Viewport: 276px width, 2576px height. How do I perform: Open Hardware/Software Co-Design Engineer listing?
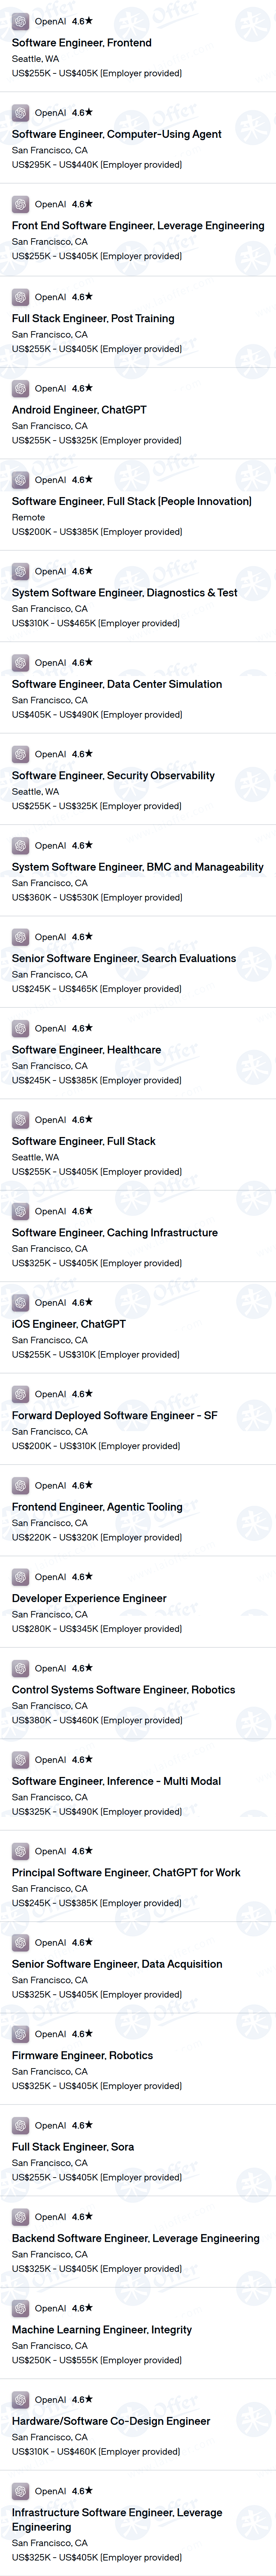click(x=111, y=2421)
